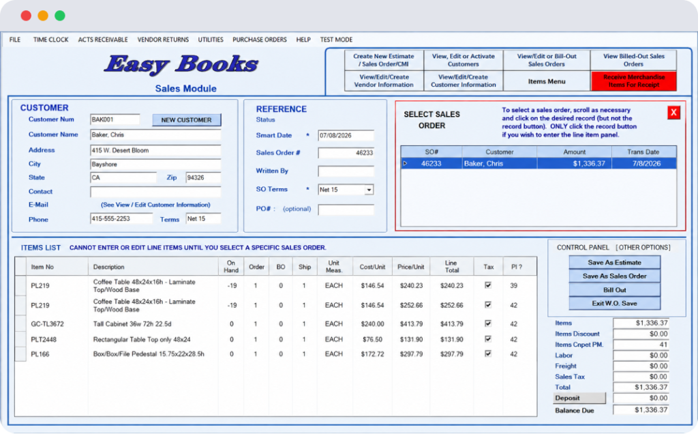Viewport: 698px width, 434px height.
Task: Open the UTILITIES menu
Action: click(211, 40)
